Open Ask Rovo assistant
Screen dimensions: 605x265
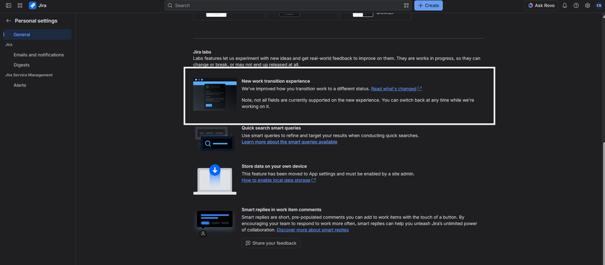coord(541,5)
